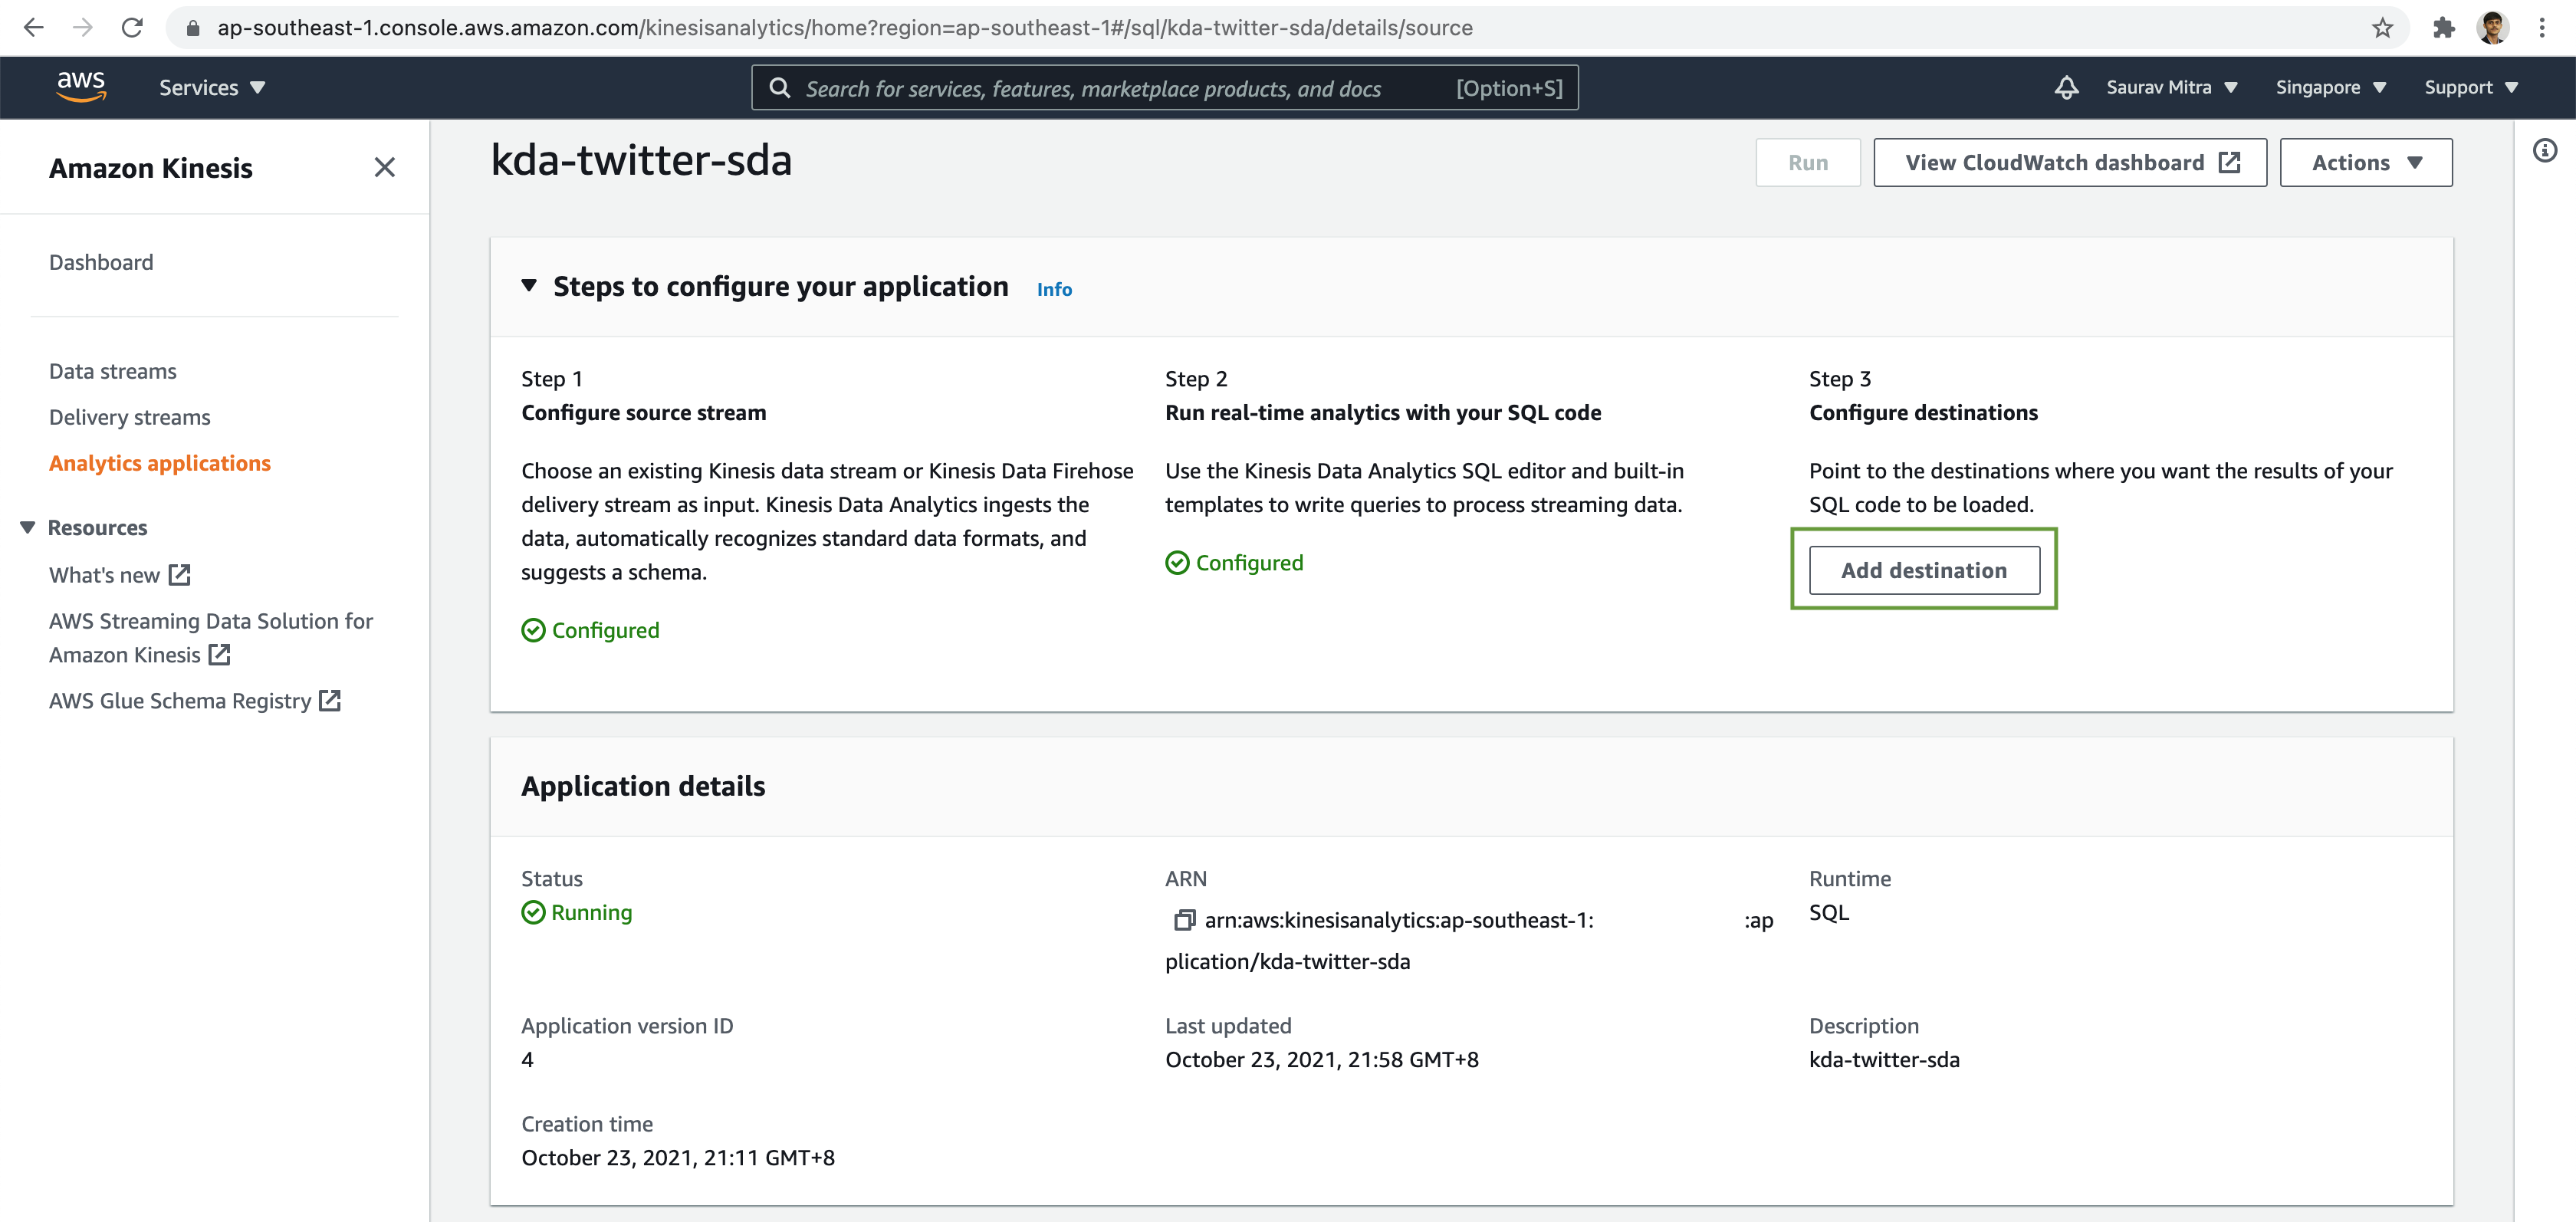Click the browser back arrow
The width and height of the screenshot is (2576, 1222).
(34, 28)
